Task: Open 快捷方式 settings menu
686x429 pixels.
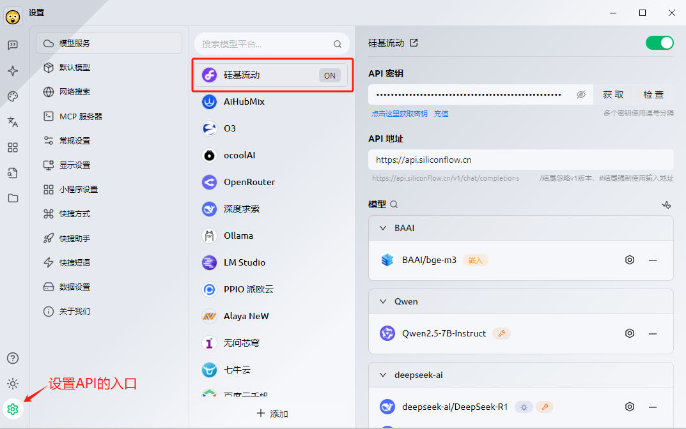Action: [109, 214]
